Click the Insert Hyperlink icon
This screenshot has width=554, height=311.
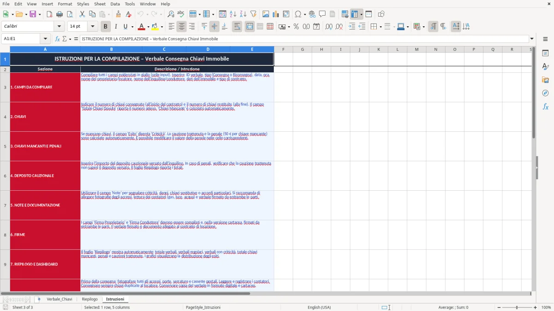tap(312, 14)
